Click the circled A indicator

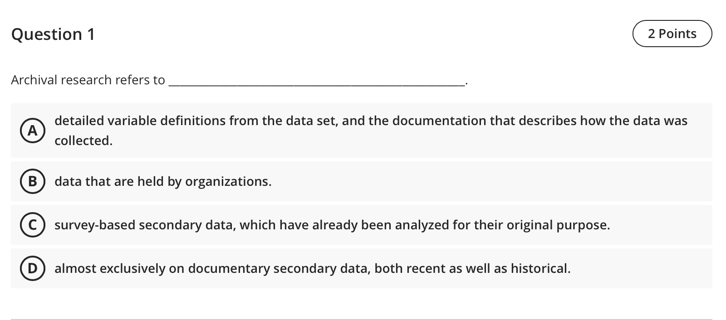tap(33, 131)
